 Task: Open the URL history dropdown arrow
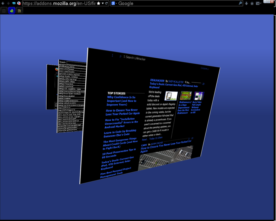point(102,3)
